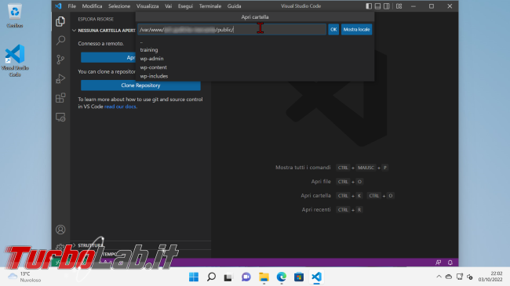This screenshot has width=510, height=286.
Task: Open the Accounts menu icon
Action: [60, 230]
